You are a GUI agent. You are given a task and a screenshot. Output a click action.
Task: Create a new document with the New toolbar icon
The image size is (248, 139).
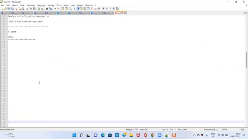[x=2, y=8]
